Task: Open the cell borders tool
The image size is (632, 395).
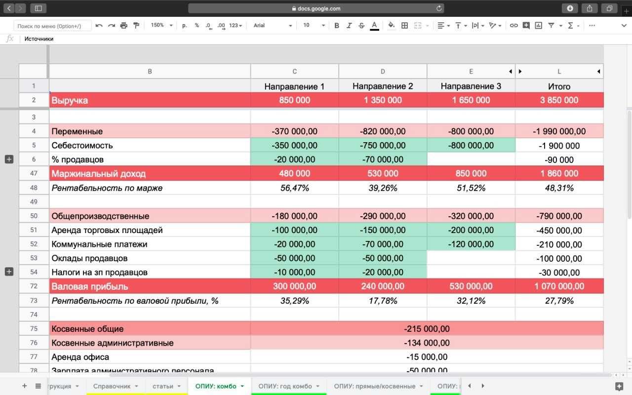Action: coord(405,25)
